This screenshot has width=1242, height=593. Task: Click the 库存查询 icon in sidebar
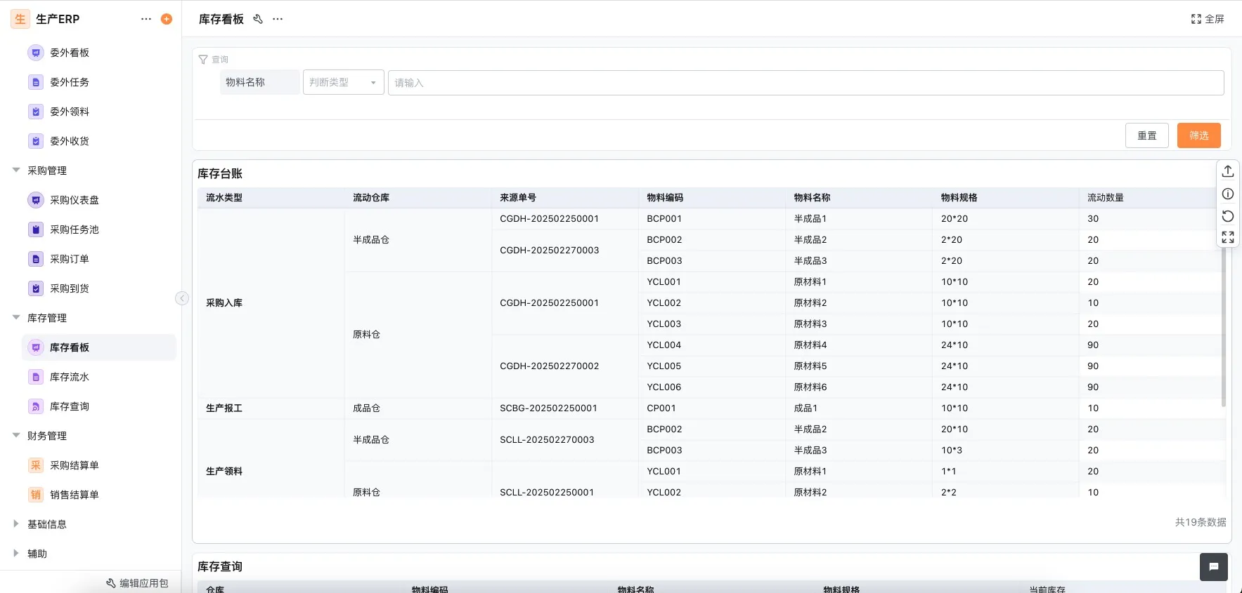click(x=36, y=406)
